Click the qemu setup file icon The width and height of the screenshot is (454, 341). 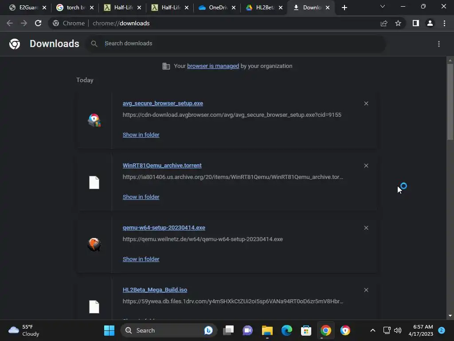tap(94, 245)
